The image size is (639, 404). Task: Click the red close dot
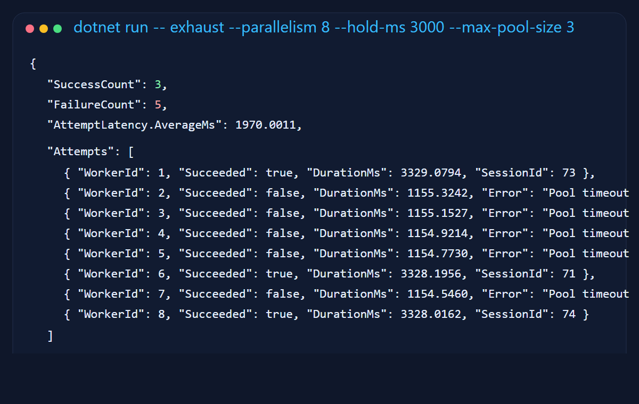pos(30,29)
